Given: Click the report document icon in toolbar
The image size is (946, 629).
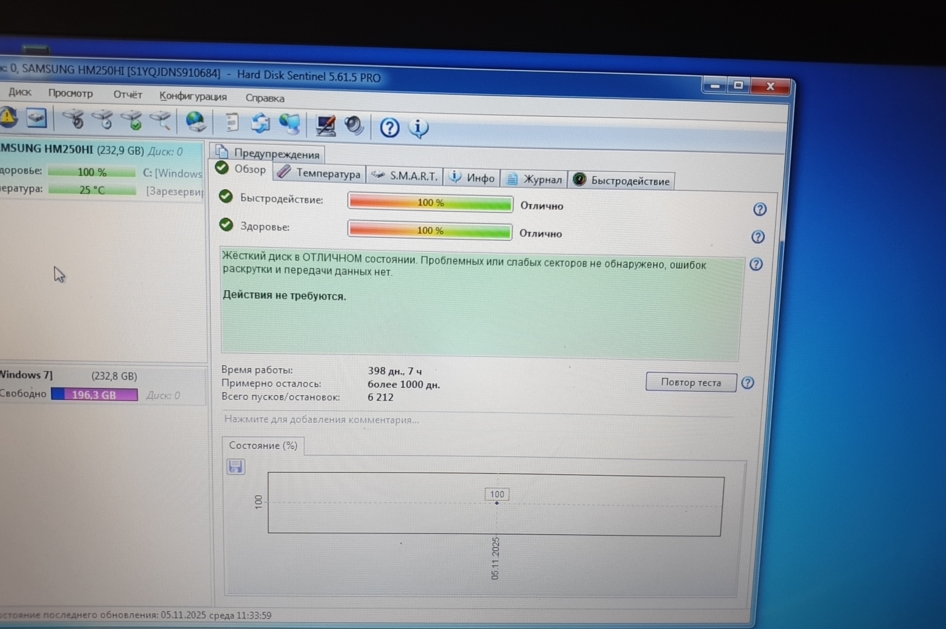Looking at the screenshot, I should 232,122.
